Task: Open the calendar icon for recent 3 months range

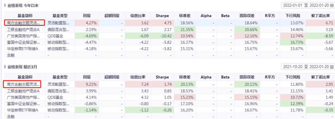Action: [x=332, y=67]
